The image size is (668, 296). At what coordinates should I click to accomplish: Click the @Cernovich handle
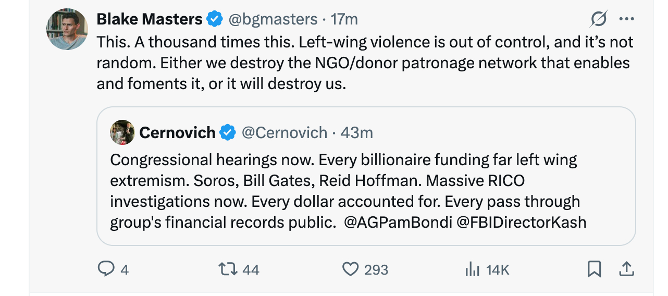[x=284, y=133]
